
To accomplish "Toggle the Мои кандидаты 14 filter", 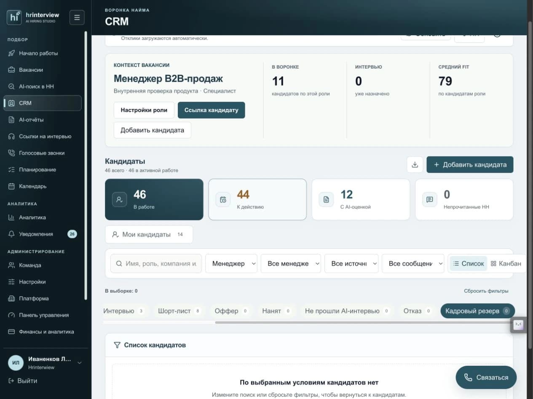I will pos(149,235).
